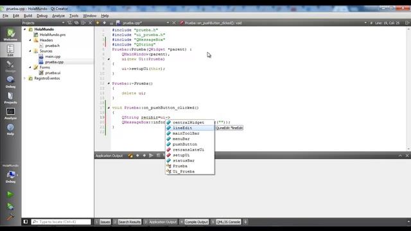The width and height of the screenshot is (411, 231).
Task: Select HolaMundo.pro file
Action: coord(53,35)
